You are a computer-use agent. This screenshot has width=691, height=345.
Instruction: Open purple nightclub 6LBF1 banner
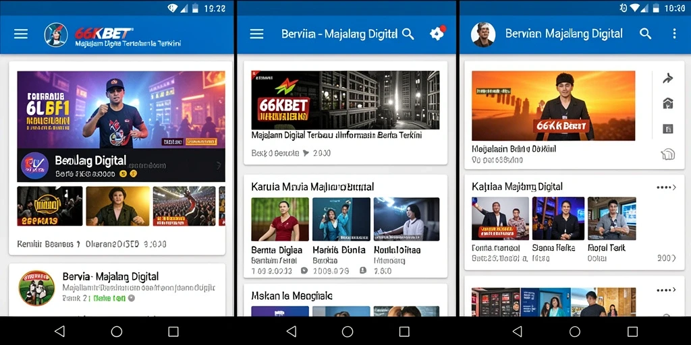coord(121,110)
